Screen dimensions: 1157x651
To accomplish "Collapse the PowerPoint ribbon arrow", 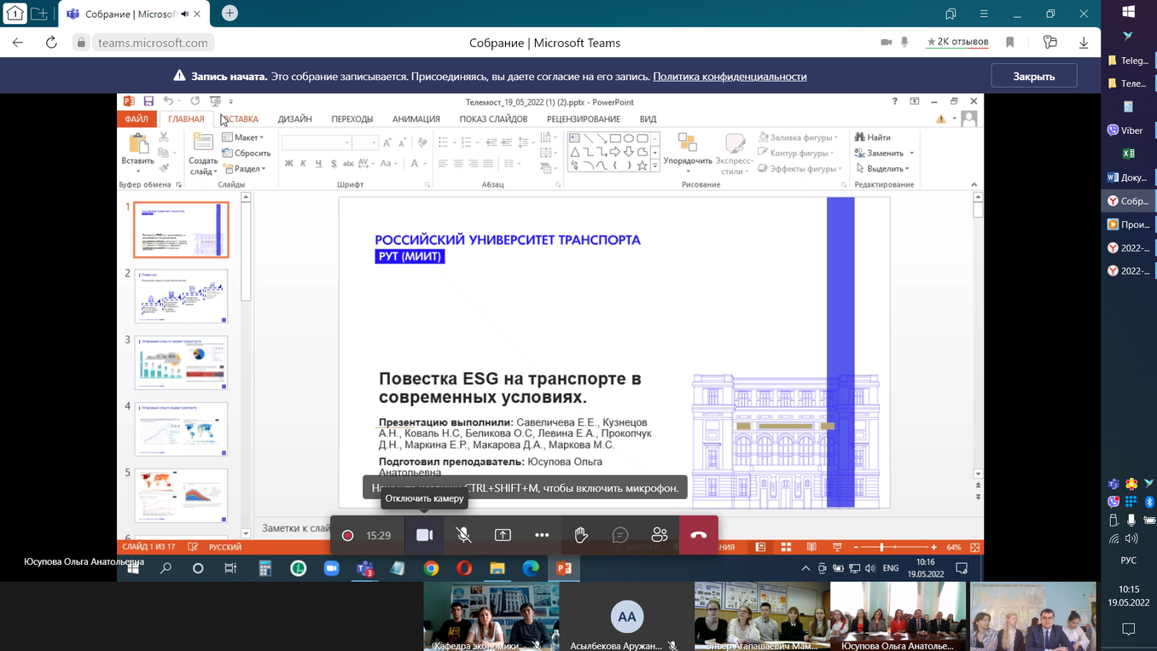I will coord(974,184).
